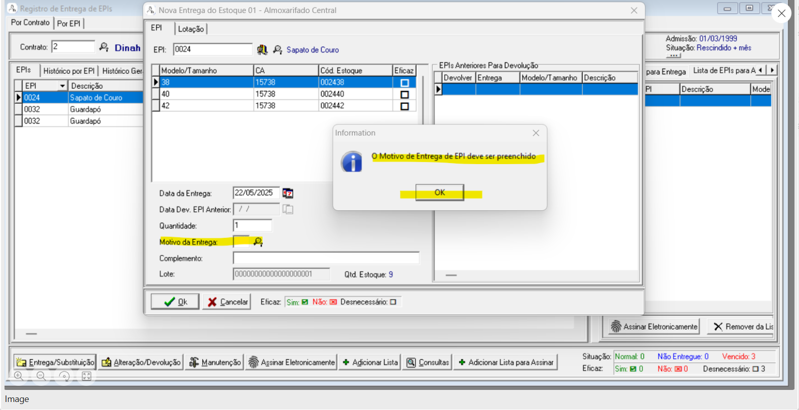Viewport: 799px width, 410px height.
Task: Open the calendar picker for Data da Entrega
Action: coord(288,193)
